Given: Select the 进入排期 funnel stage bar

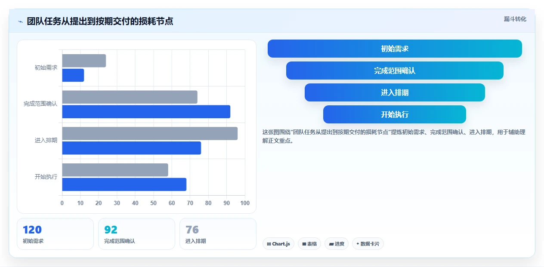Looking at the screenshot, I should click(395, 92).
